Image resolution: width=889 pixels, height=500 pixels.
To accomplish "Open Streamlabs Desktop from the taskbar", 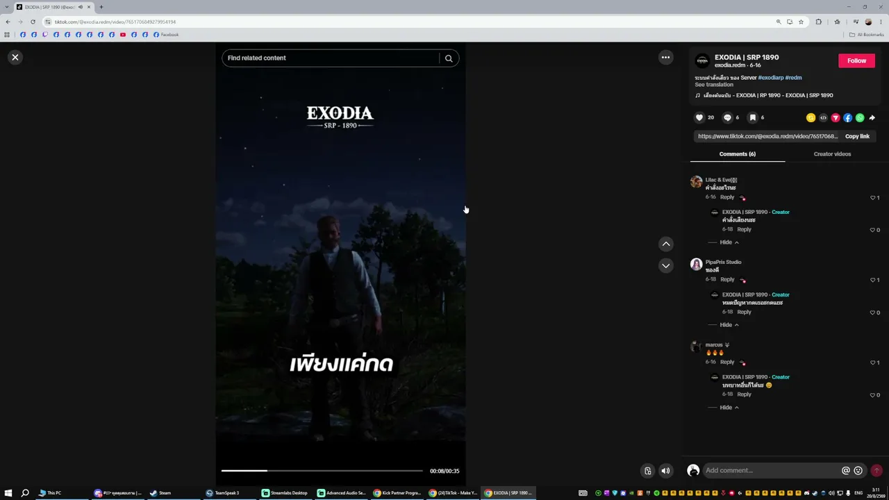I will (285, 493).
